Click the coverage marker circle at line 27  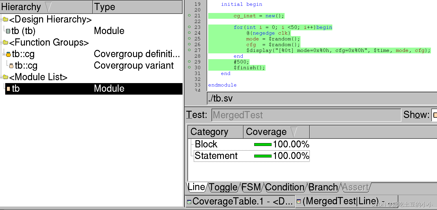189,50
